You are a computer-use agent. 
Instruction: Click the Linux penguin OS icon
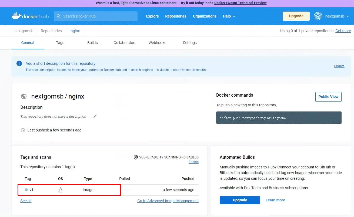click(x=61, y=190)
